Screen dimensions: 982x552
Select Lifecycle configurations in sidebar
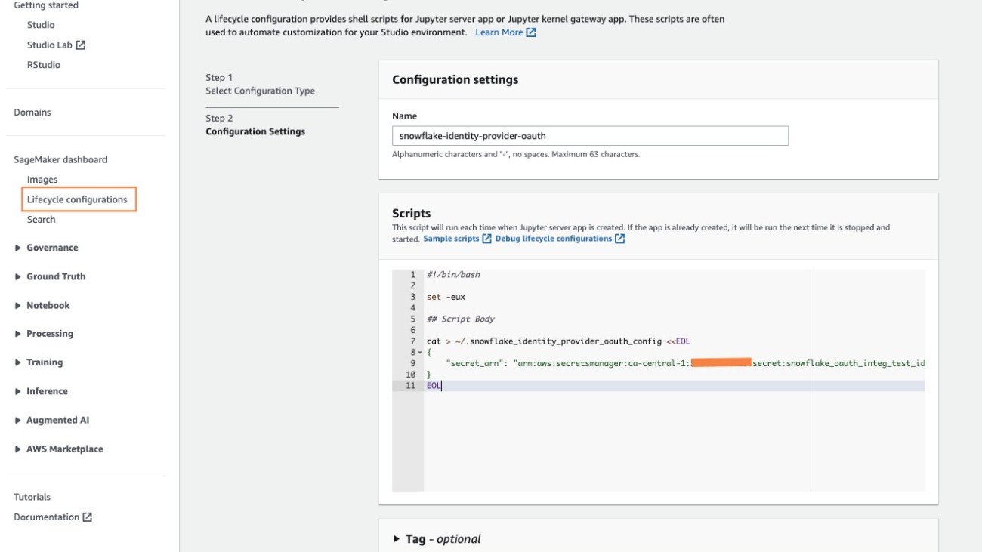[x=77, y=199]
